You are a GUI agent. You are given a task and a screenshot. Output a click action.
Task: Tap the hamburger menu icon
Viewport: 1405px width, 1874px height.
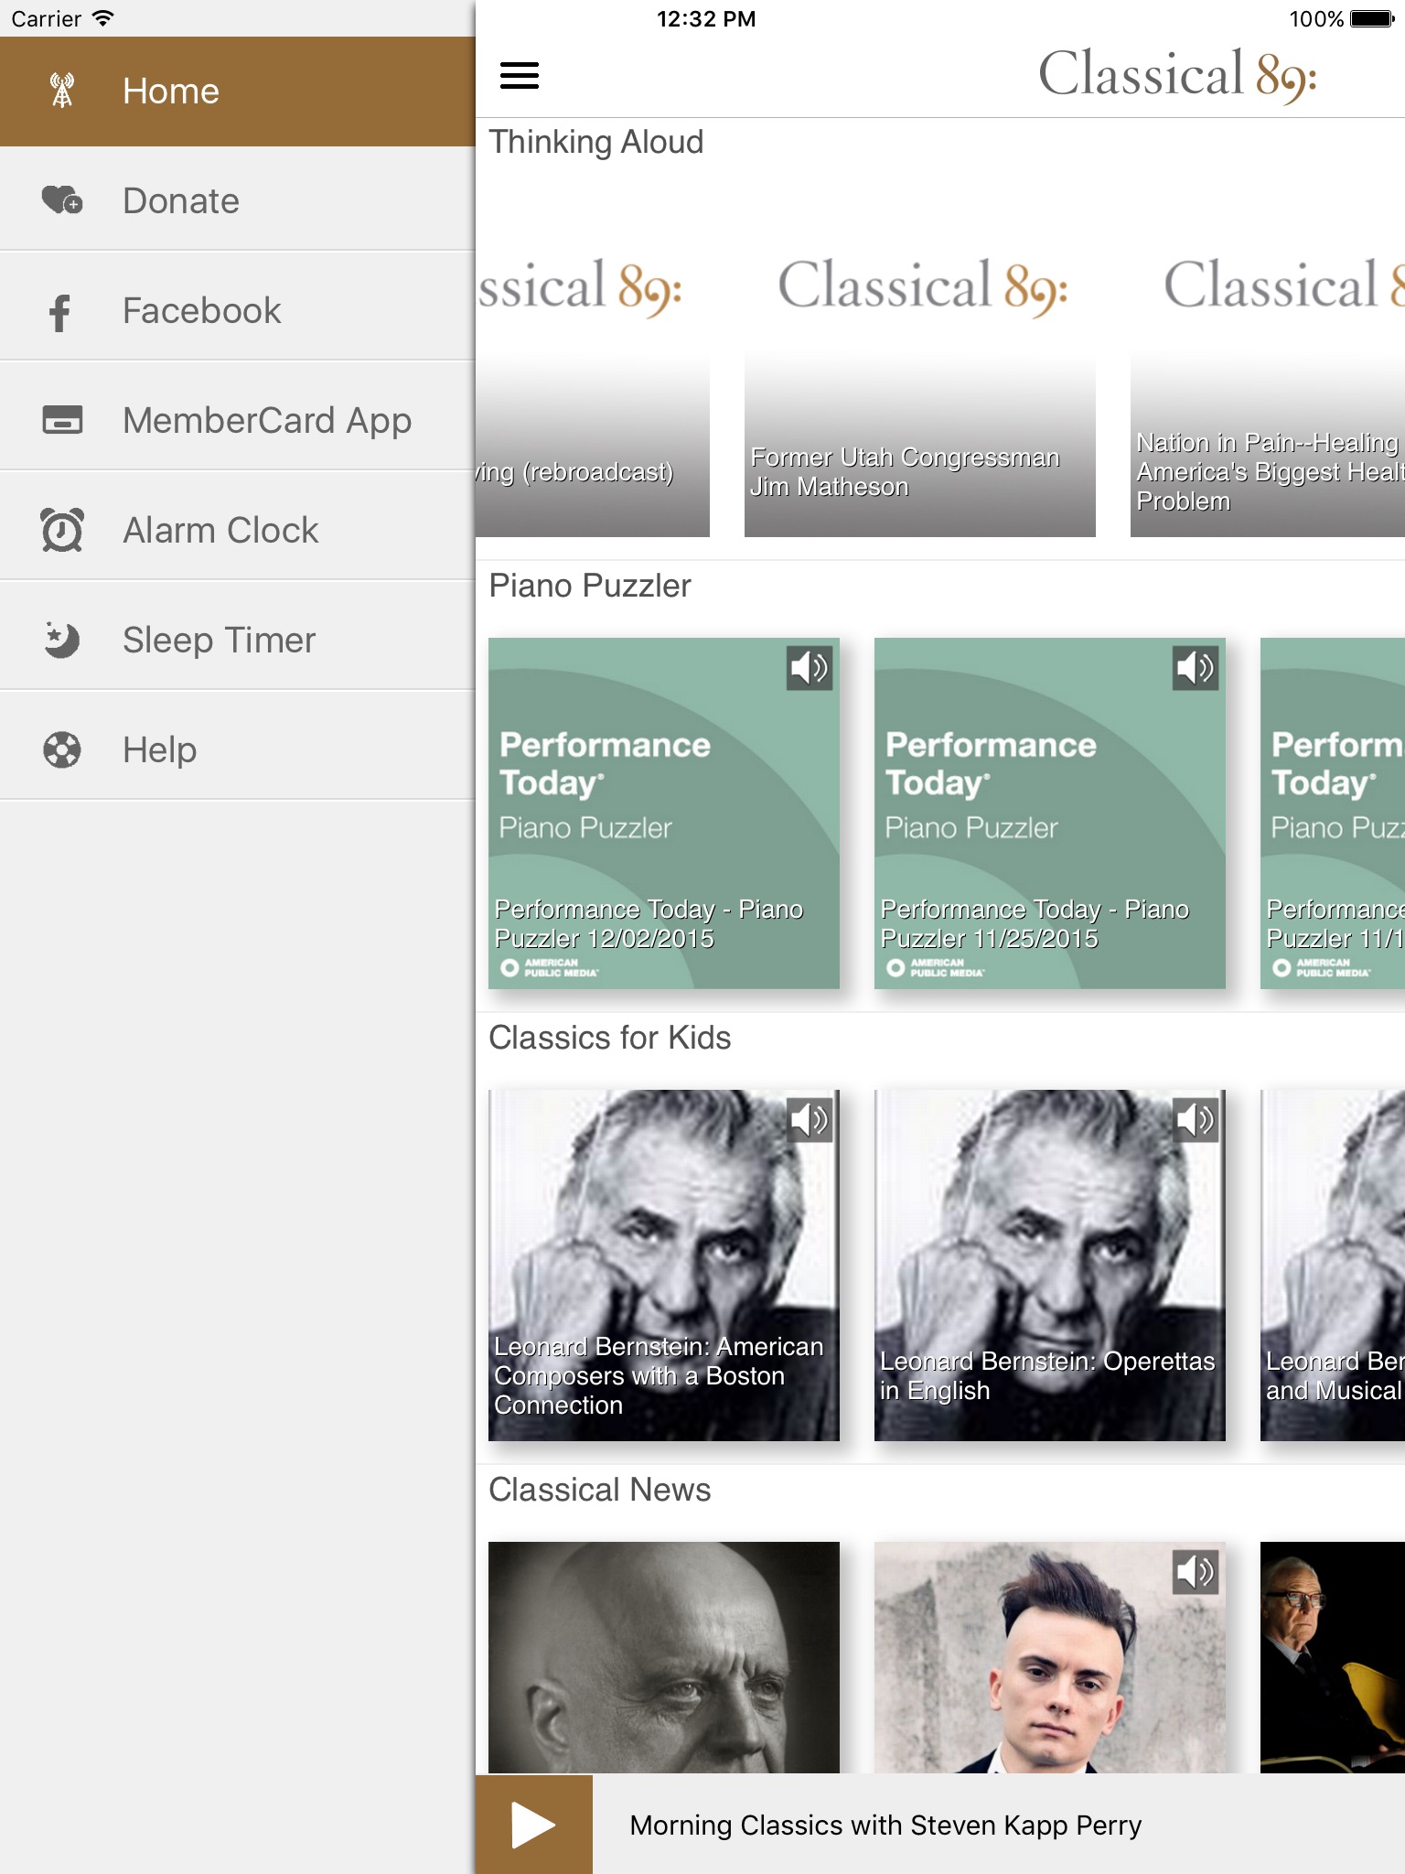(x=520, y=75)
